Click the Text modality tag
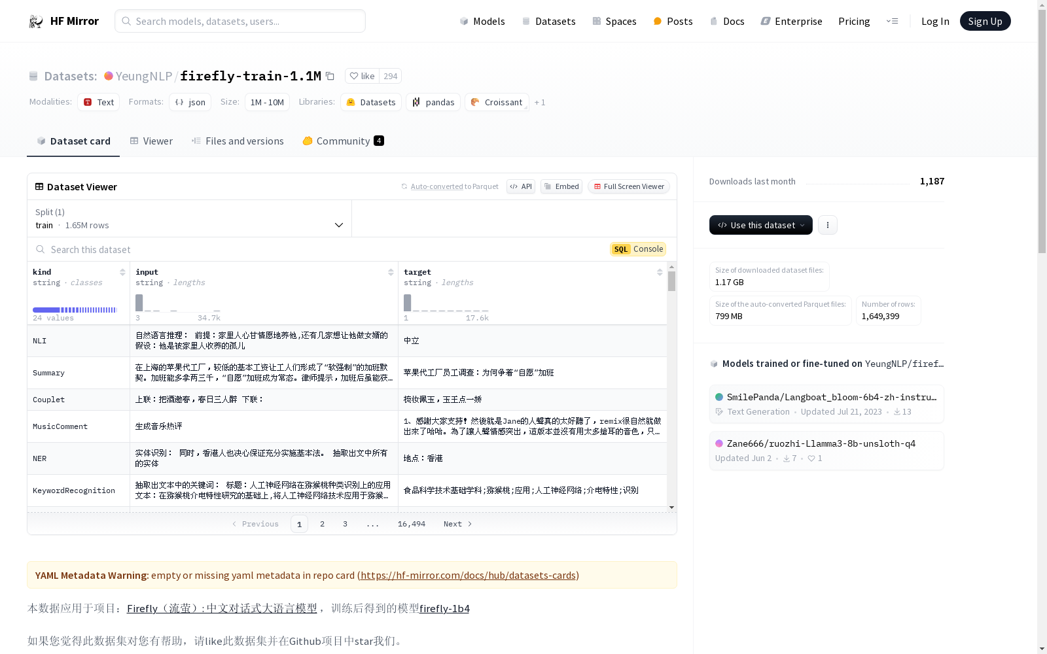 pyautogui.click(x=99, y=102)
